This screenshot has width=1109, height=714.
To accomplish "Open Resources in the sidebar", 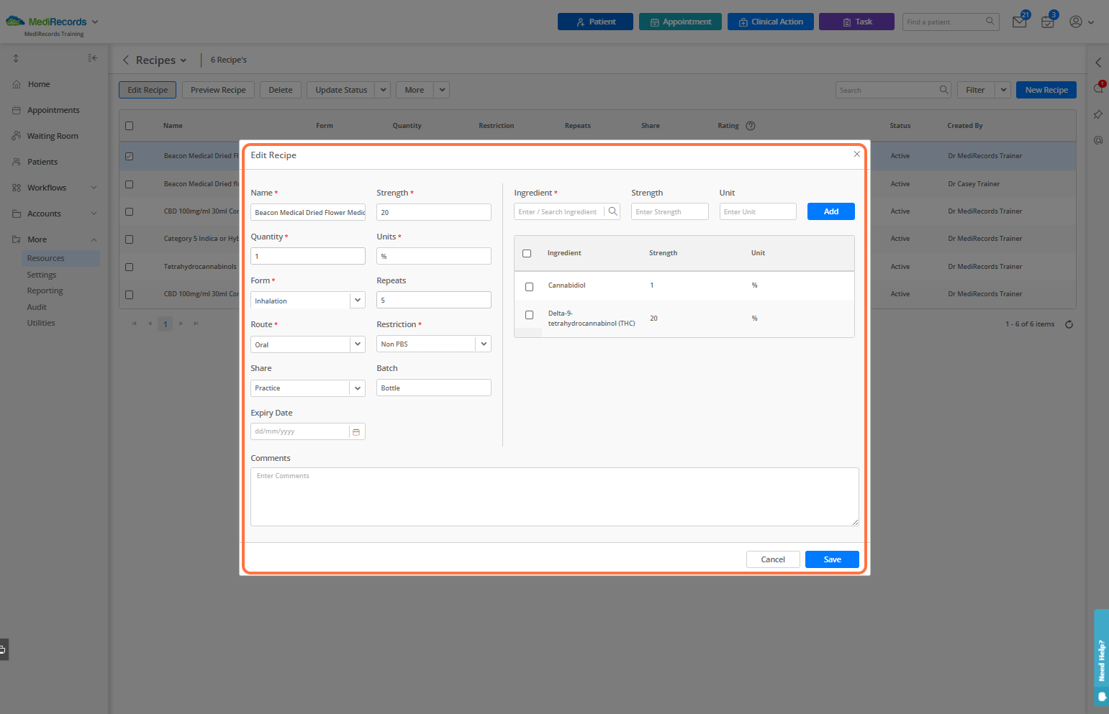I will click(46, 258).
